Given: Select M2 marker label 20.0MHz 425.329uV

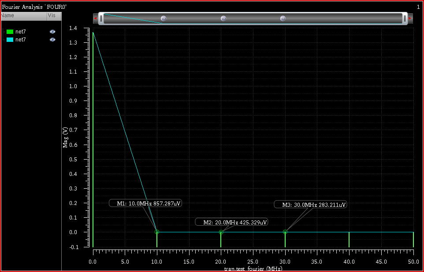Looking at the screenshot, I should tap(232, 222).
